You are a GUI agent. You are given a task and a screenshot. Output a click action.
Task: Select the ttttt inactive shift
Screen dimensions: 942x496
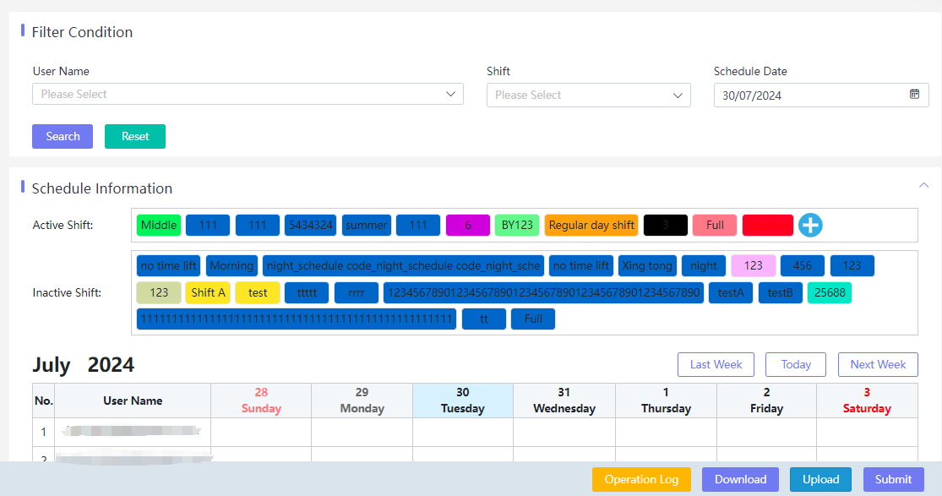pyautogui.click(x=307, y=293)
